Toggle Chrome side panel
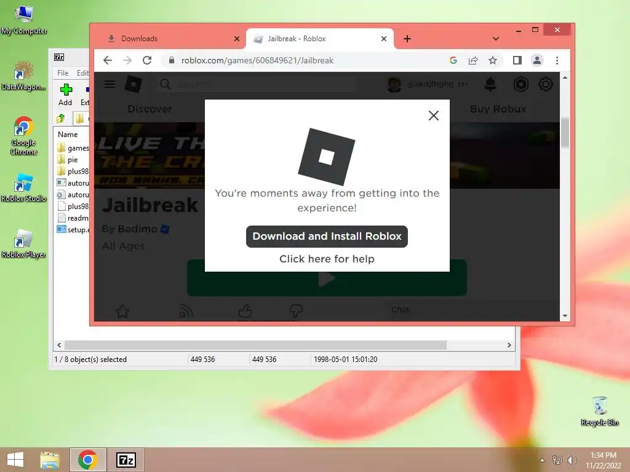Screen dimensions: 630x472 [517, 60]
